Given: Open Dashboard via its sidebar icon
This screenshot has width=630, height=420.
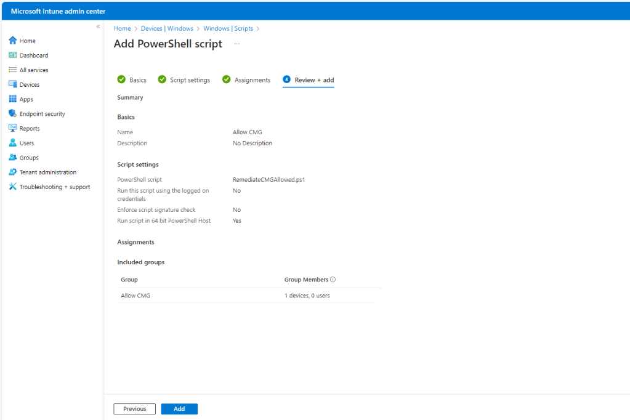Looking at the screenshot, I should point(12,55).
